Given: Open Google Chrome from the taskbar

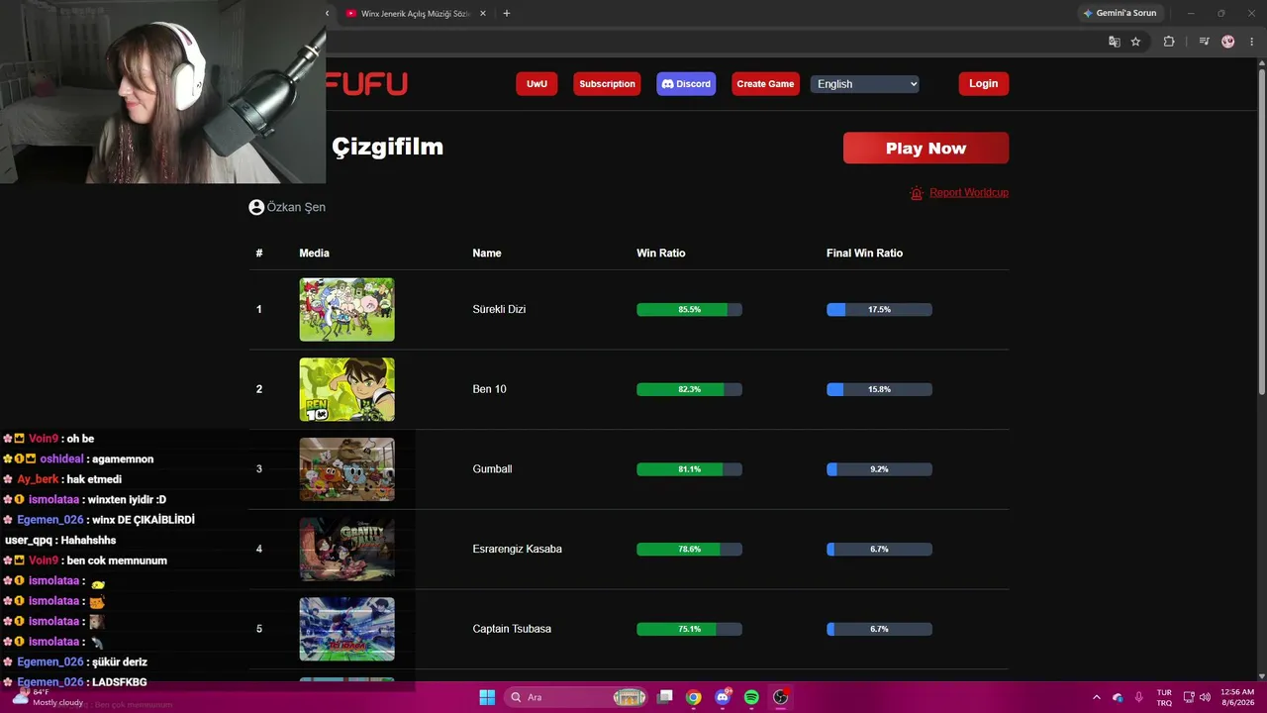Looking at the screenshot, I should point(694,697).
